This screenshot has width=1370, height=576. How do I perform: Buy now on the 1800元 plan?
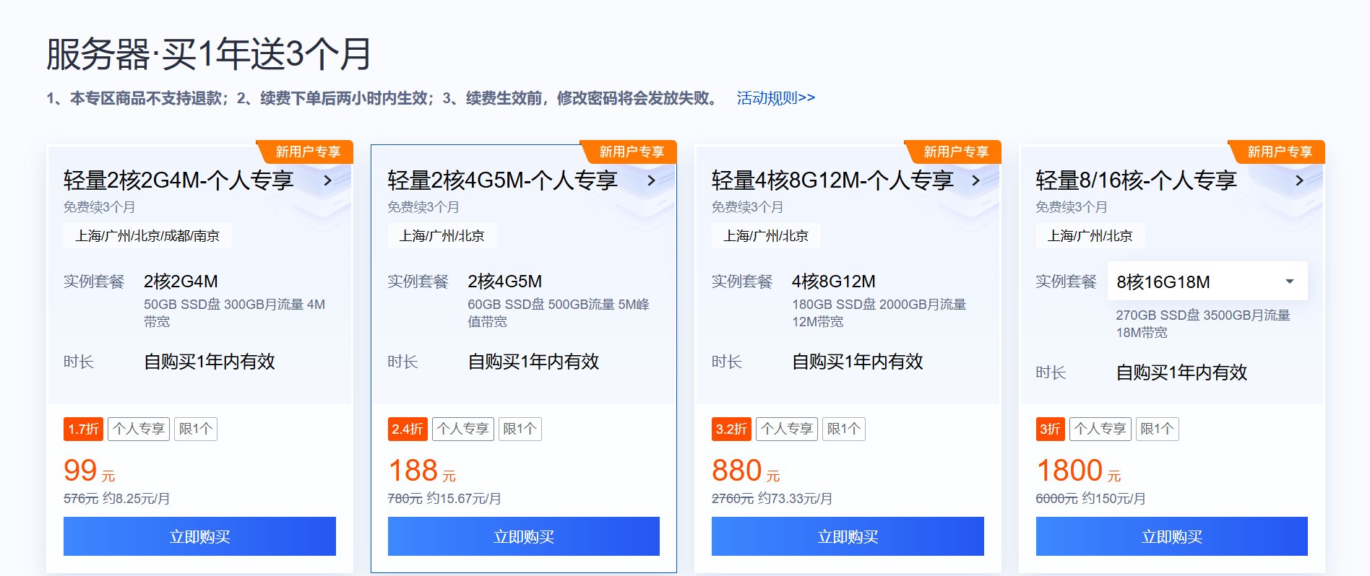click(x=1172, y=536)
